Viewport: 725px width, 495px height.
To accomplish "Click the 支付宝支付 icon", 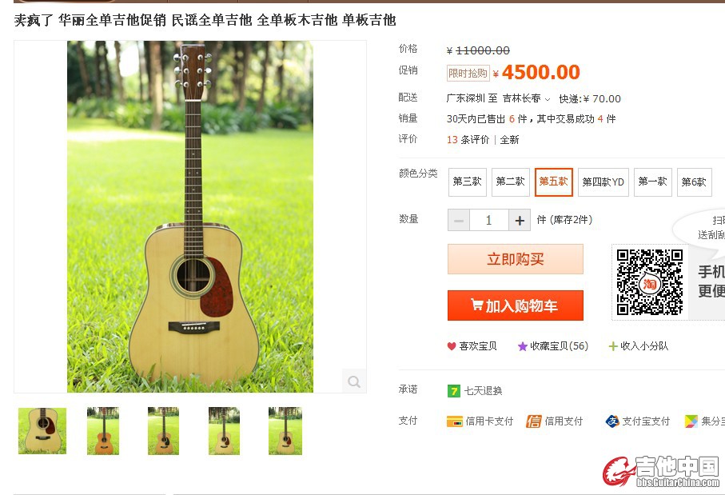I will [612, 421].
